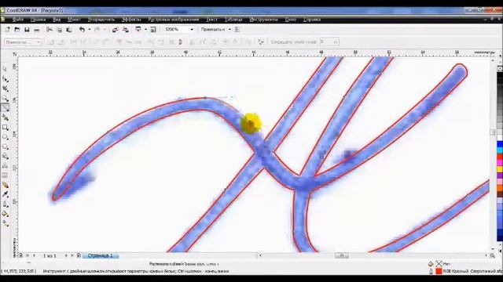Create a new document icon
This screenshot has height=282, width=503.
pyautogui.click(x=7, y=30)
